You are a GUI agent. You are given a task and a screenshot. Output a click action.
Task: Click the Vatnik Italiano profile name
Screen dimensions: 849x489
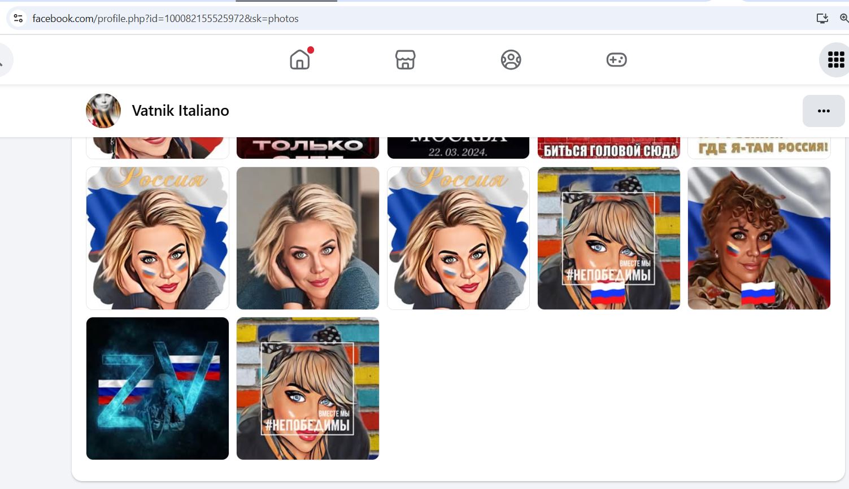(180, 111)
